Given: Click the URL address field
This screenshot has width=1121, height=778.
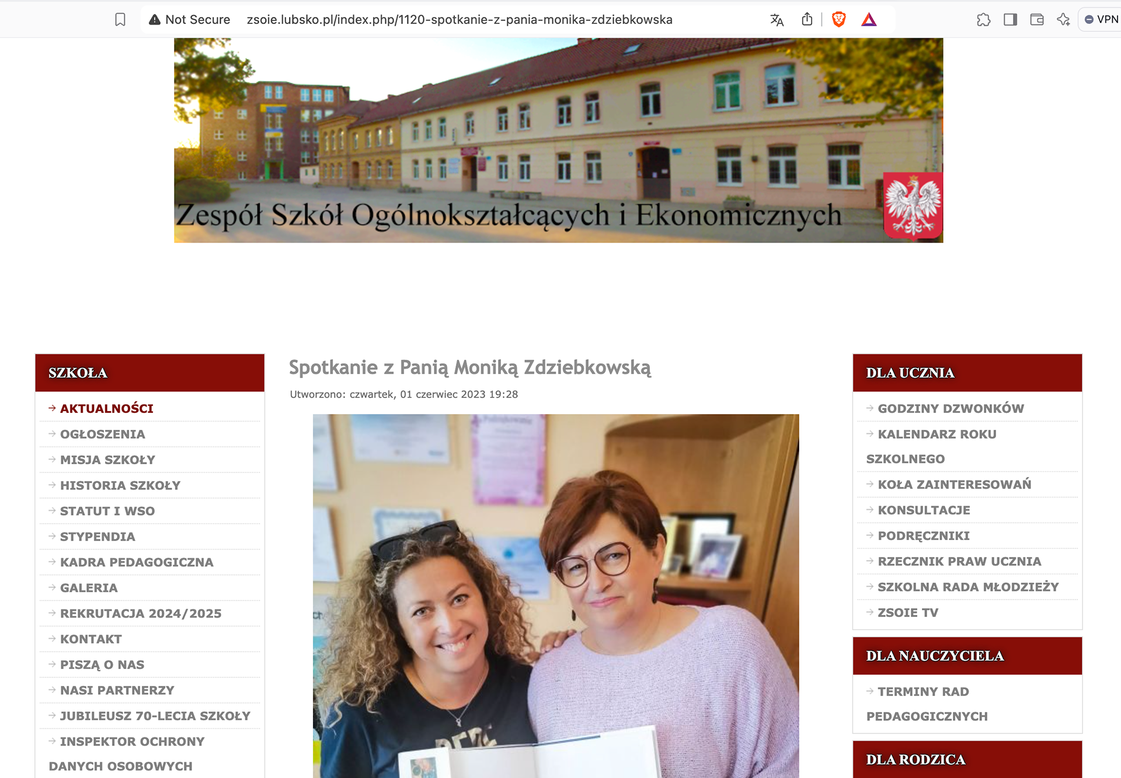Looking at the screenshot, I should coord(459,20).
